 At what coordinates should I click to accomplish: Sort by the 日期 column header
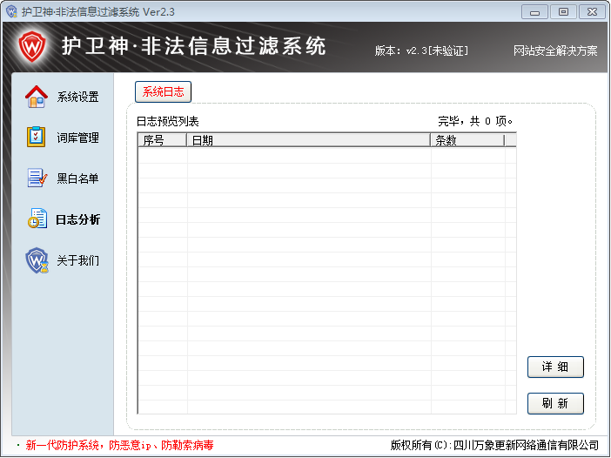pyautogui.click(x=309, y=140)
